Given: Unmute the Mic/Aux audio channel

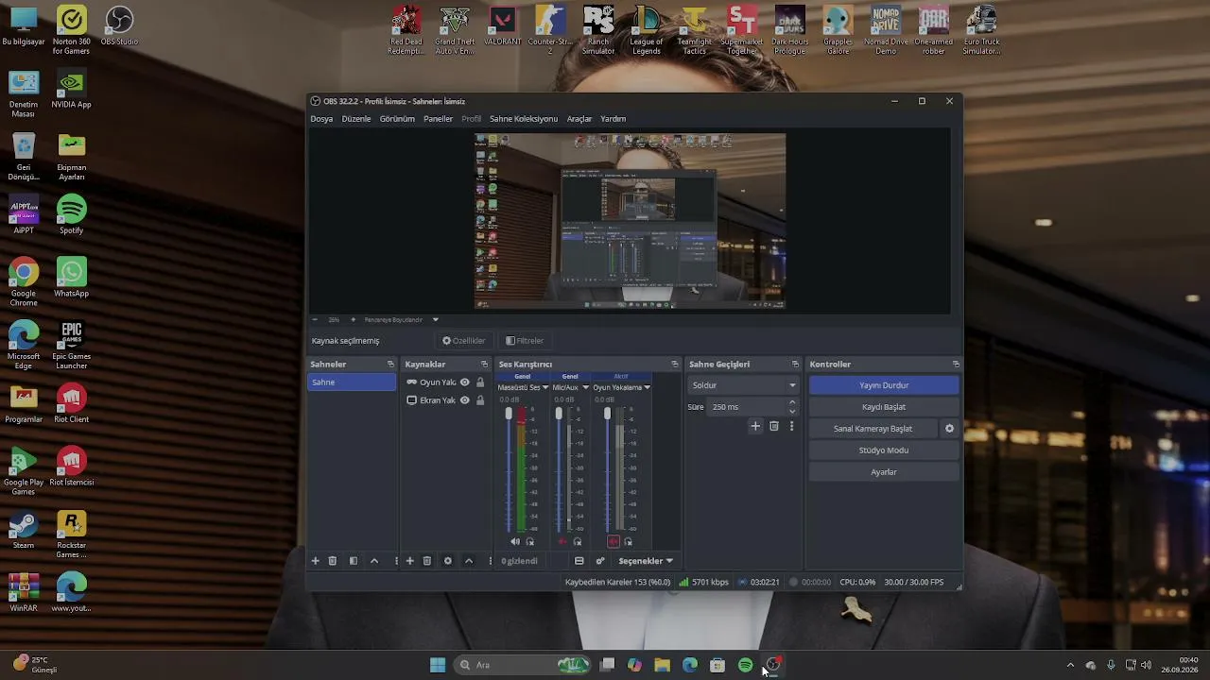Looking at the screenshot, I should (562, 542).
